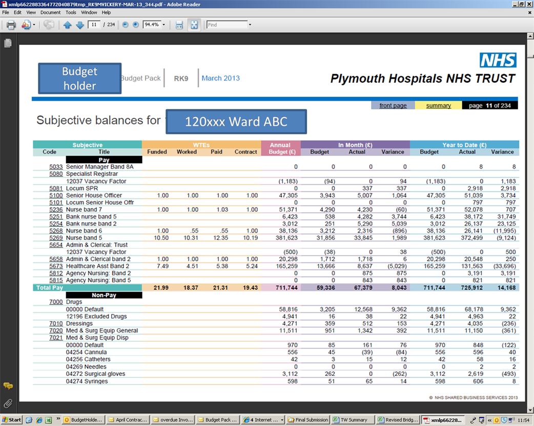The width and height of the screenshot is (534, 426).
Task: Open the View menu
Action: click(x=31, y=13)
